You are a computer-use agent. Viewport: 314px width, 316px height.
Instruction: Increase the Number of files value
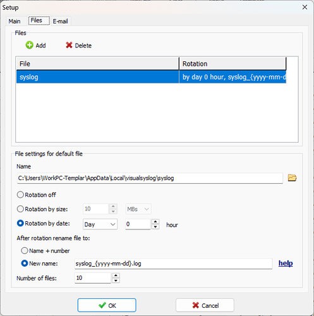coord(116,276)
